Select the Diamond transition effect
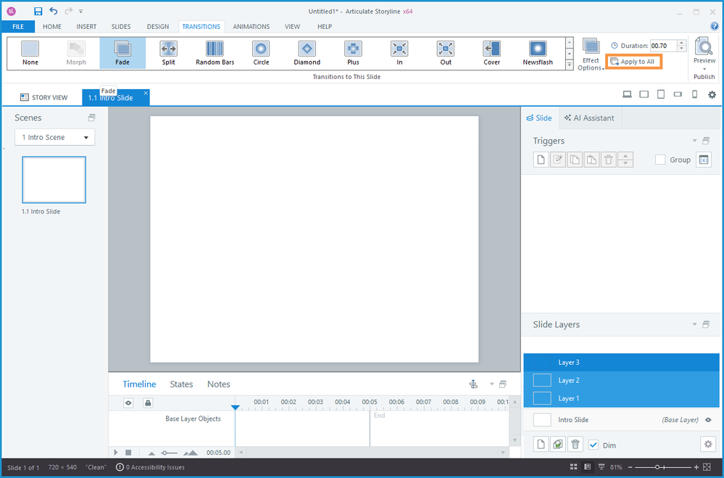This screenshot has height=478, width=724. [x=307, y=49]
